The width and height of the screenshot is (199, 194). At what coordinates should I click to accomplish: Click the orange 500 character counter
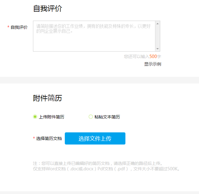click(x=153, y=56)
